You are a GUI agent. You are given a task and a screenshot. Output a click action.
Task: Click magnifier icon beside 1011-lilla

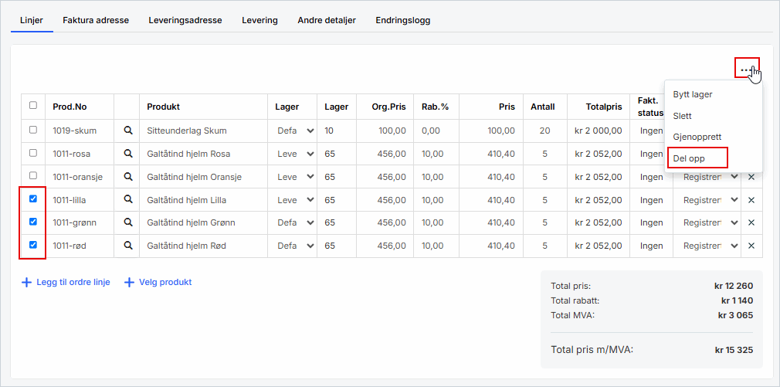click(128, 200)
